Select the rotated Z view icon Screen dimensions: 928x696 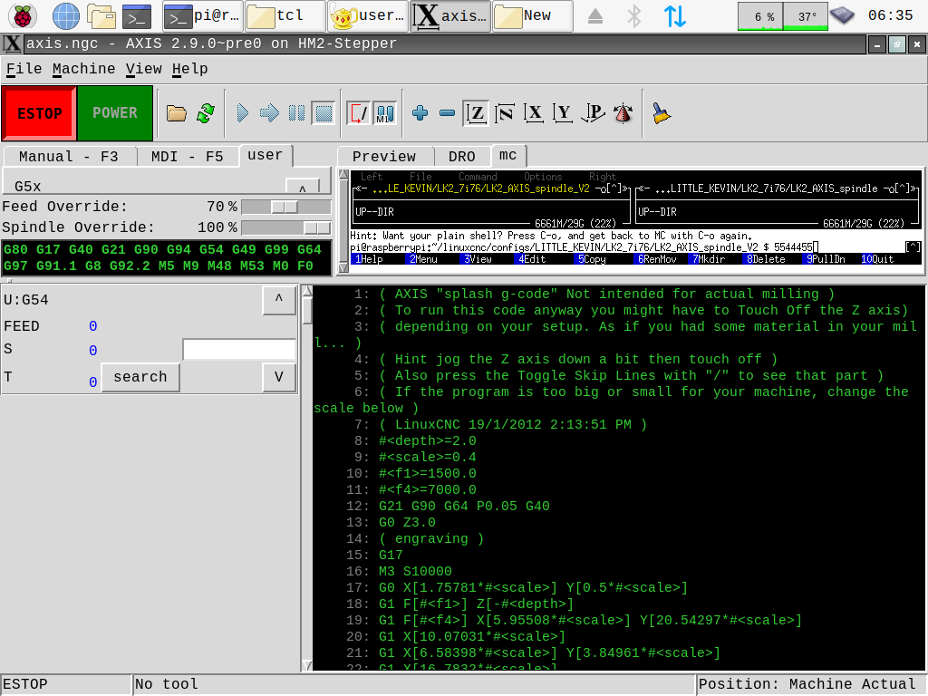504,113
